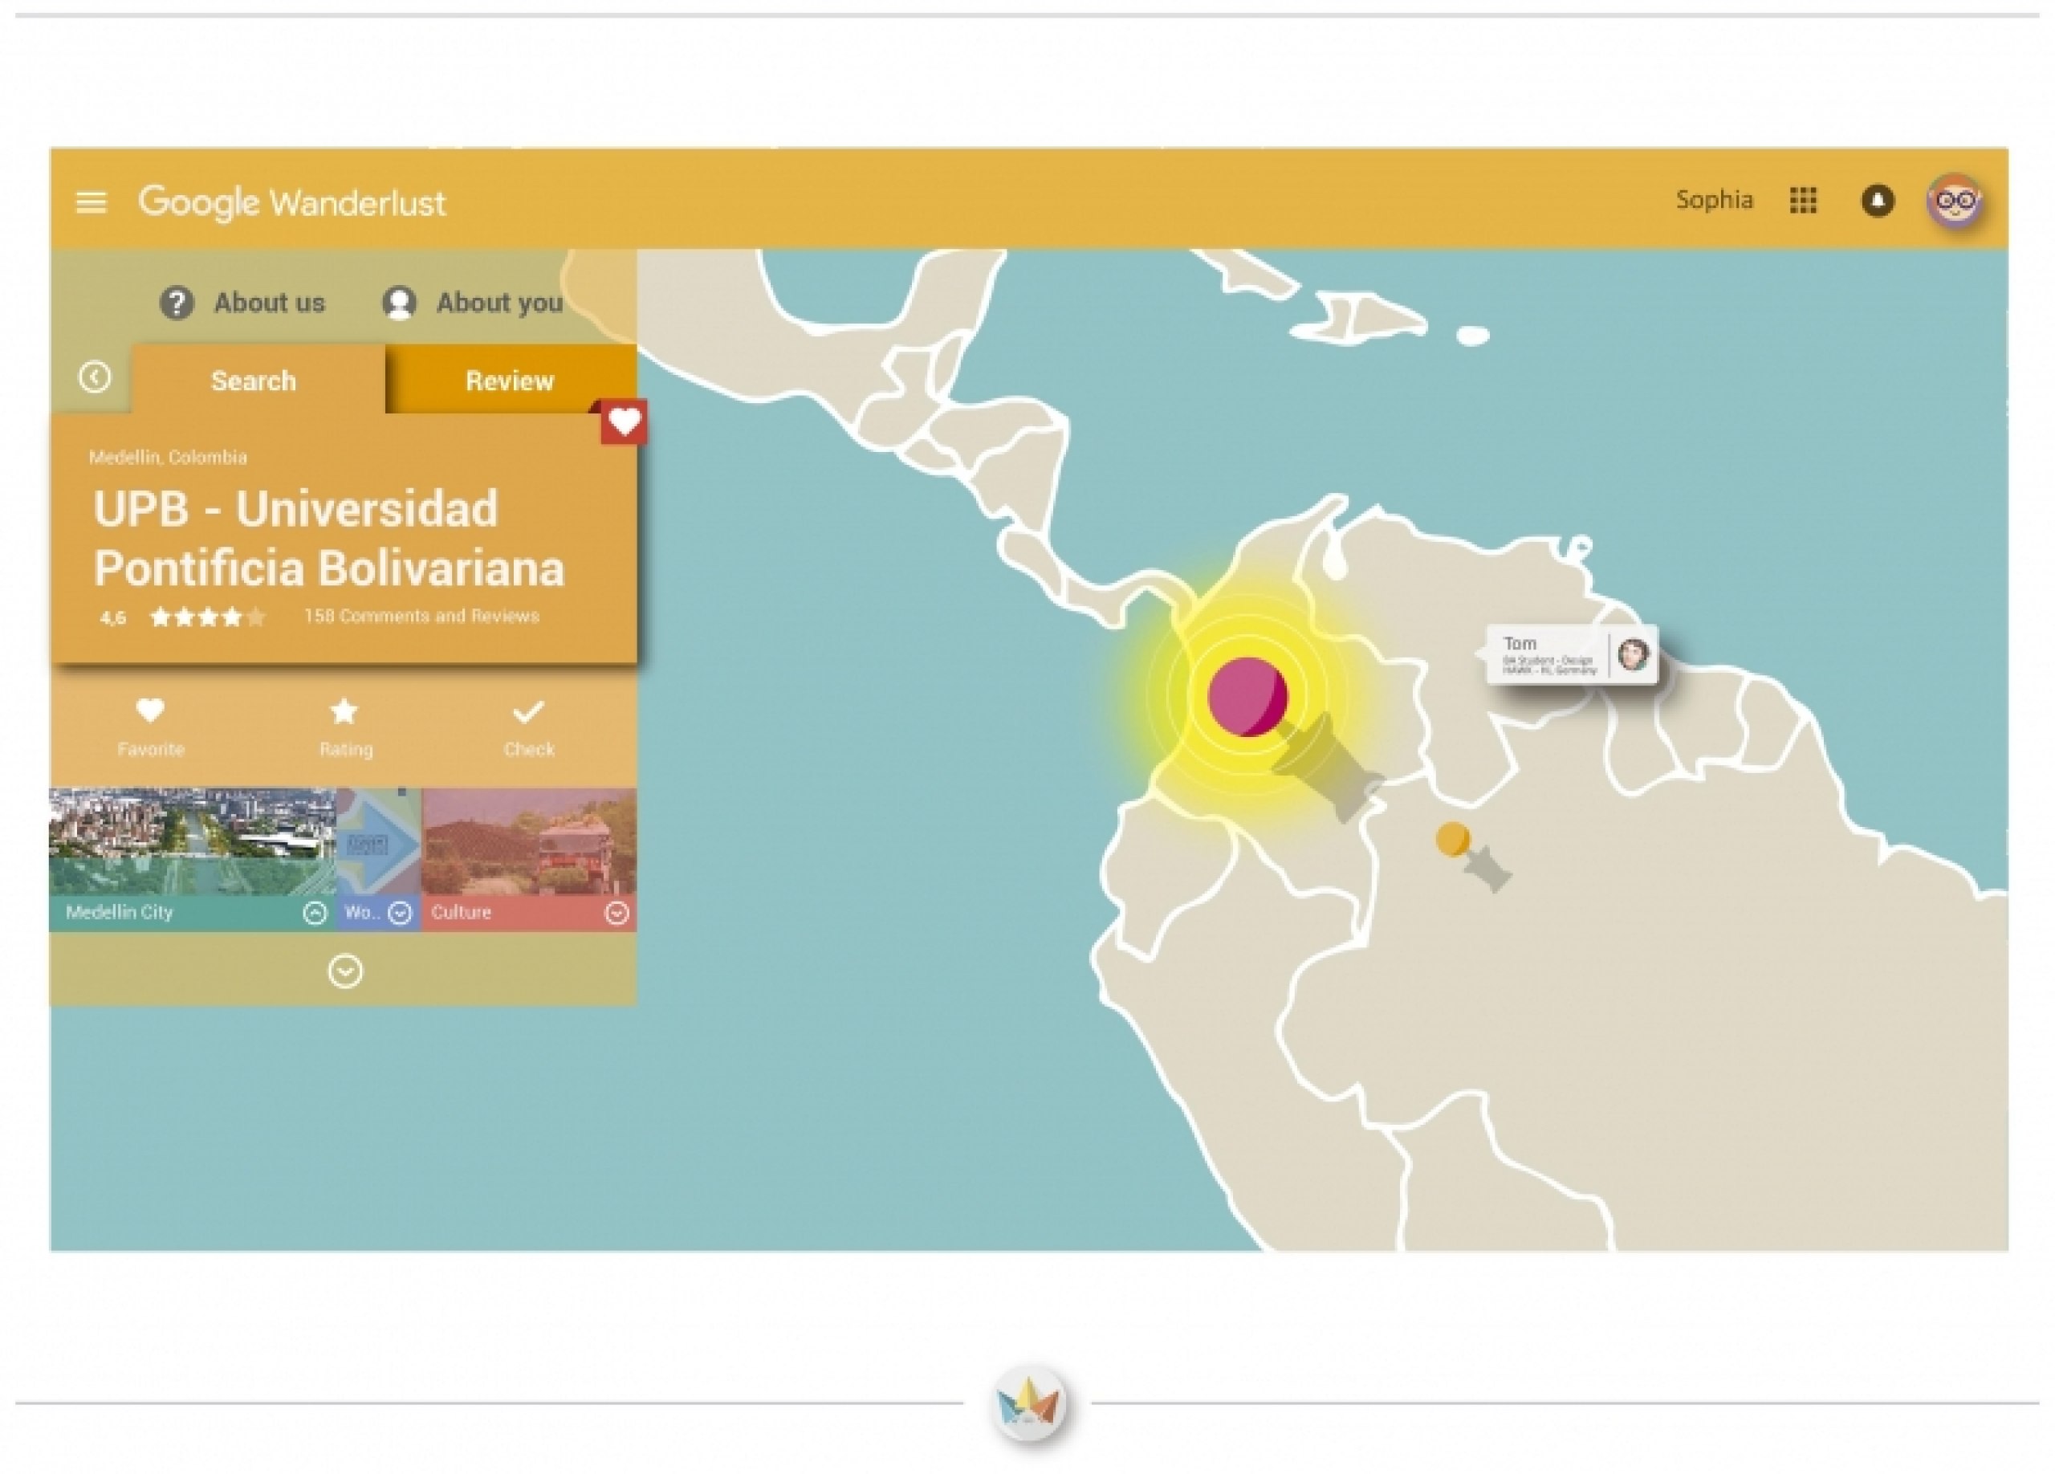Click the About you person icon
The height and width of the screenshot is (1474, 2055).
[x=399, y=303]
